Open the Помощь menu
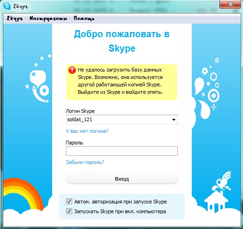 pos(84,19)
